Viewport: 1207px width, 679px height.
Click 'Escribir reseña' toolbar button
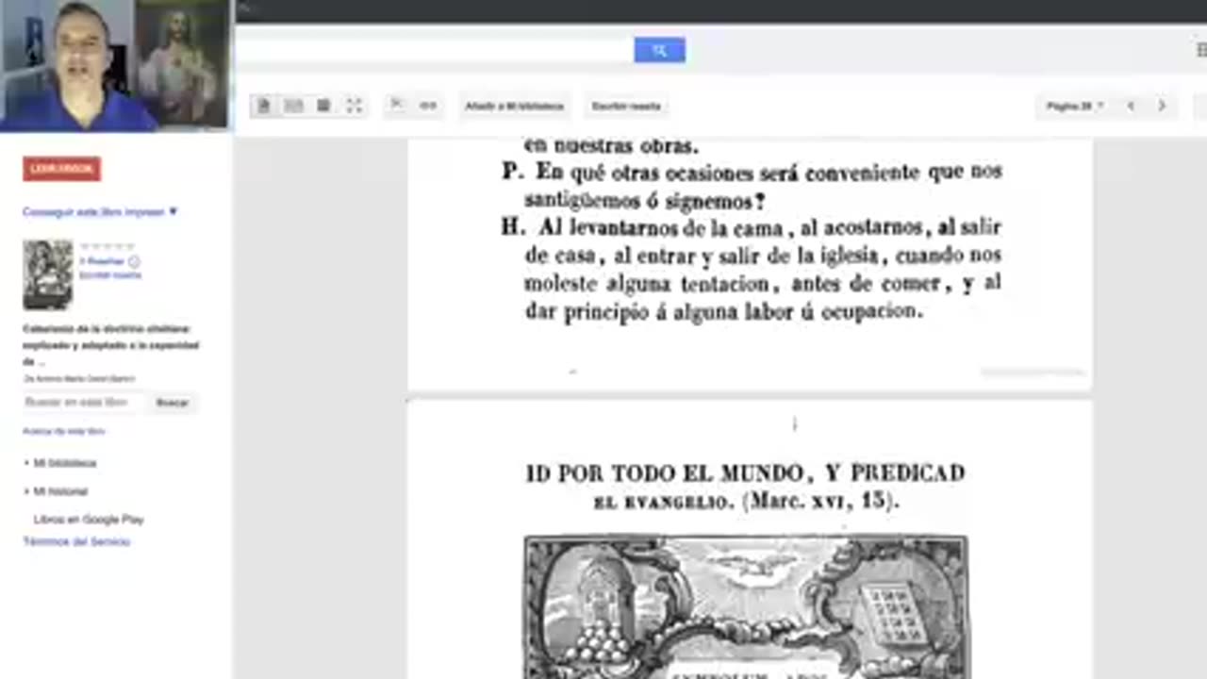point(626,106)
